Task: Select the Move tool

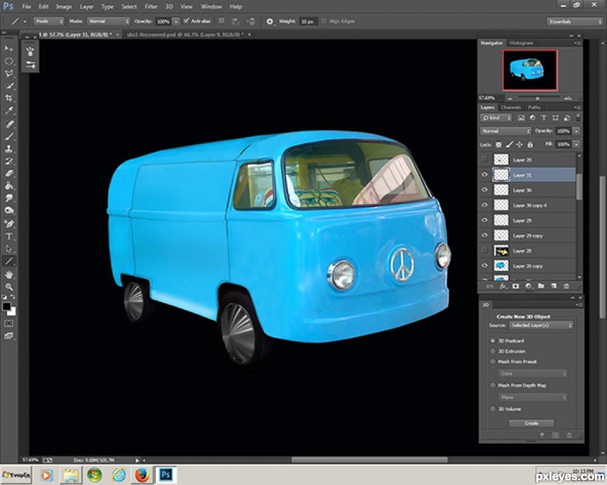Action: tap(9, 49)
